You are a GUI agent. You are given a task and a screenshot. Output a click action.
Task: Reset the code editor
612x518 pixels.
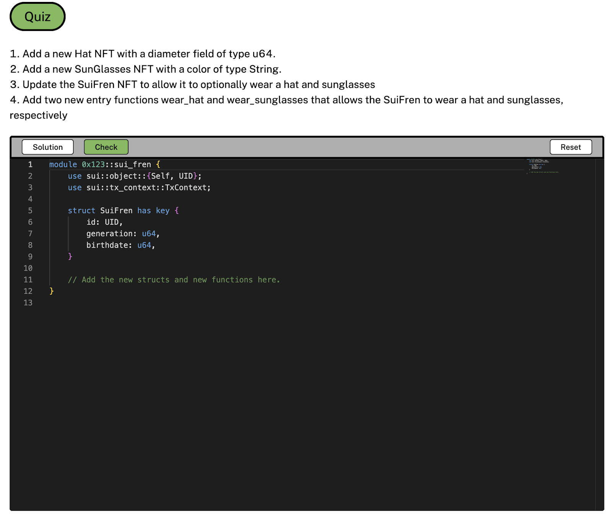[x=571, y=147]
